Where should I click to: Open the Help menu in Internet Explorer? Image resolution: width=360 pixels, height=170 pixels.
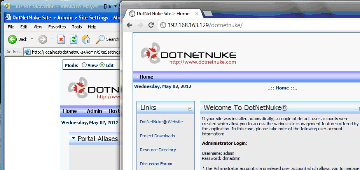(92, 27)
